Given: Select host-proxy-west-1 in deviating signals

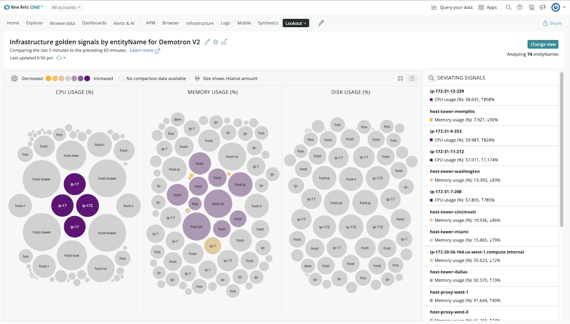Looking at the screenshot, I should 491,296.
